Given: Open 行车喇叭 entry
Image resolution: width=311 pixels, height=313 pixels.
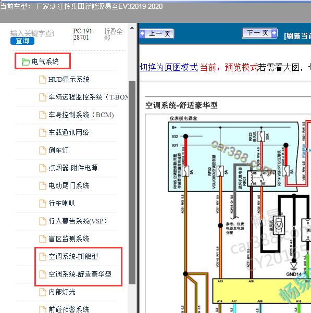Looking at the screenshot, I should (62, 203).
